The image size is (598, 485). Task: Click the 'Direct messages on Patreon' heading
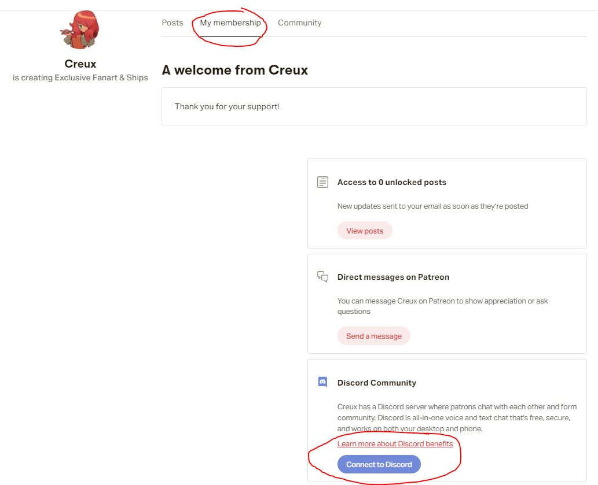point(393,277)
